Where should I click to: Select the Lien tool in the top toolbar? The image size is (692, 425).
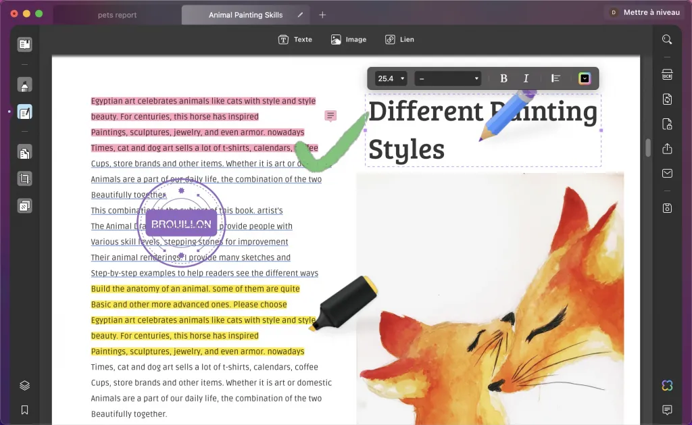click(x=399, y=39)
